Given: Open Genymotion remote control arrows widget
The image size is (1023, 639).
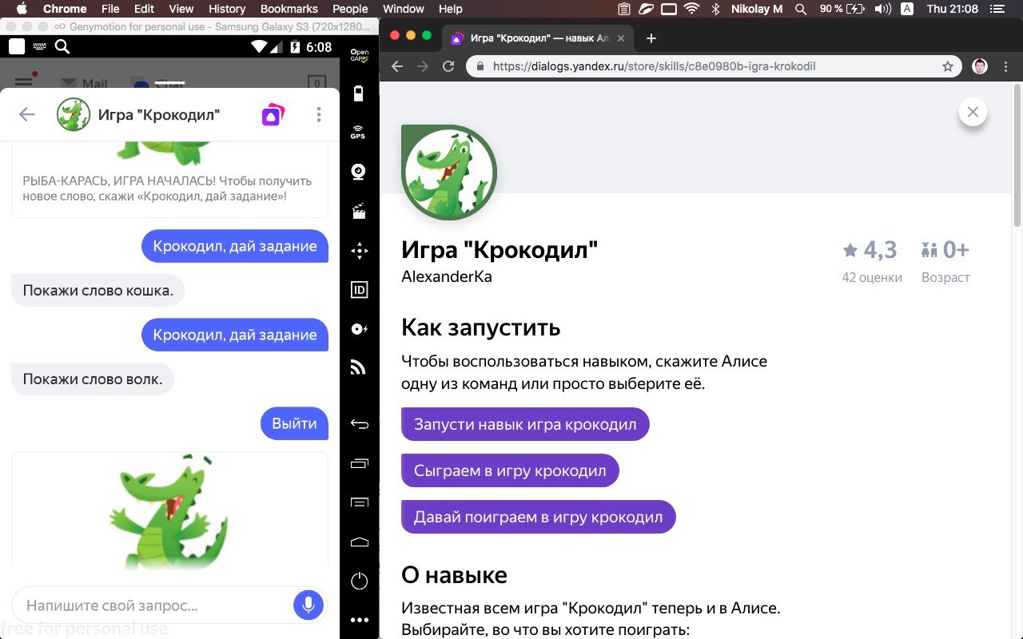Looking at the screenshot, I should pos(359,251).
